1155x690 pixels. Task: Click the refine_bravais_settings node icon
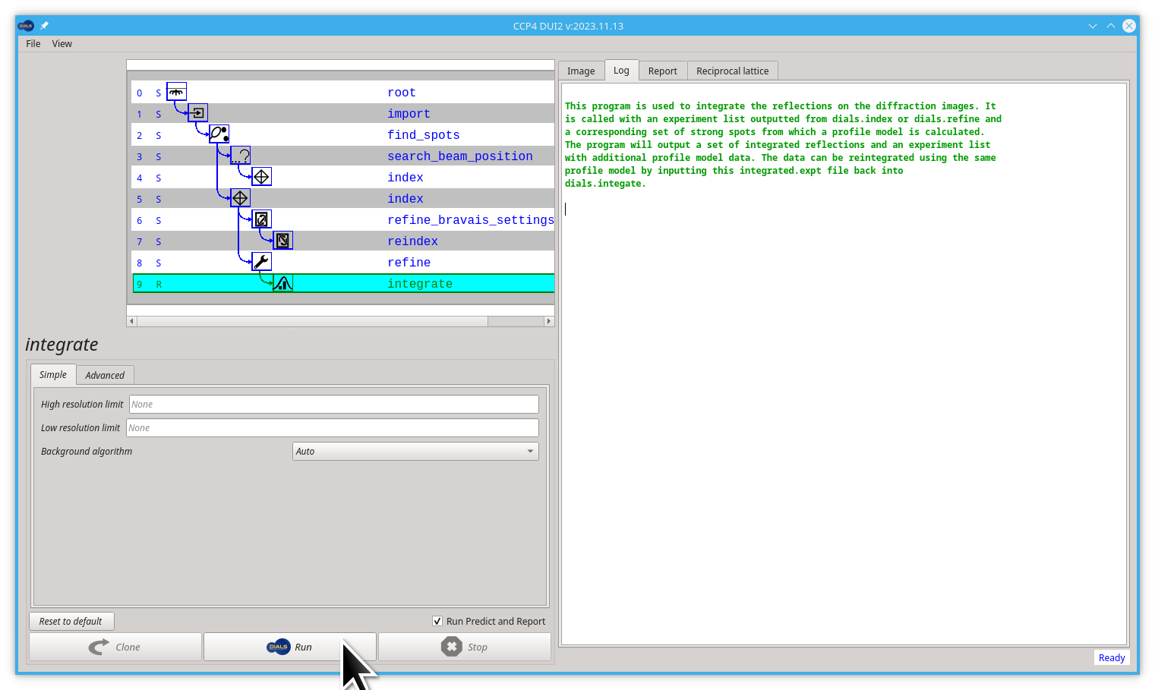[x=261, y=219]
